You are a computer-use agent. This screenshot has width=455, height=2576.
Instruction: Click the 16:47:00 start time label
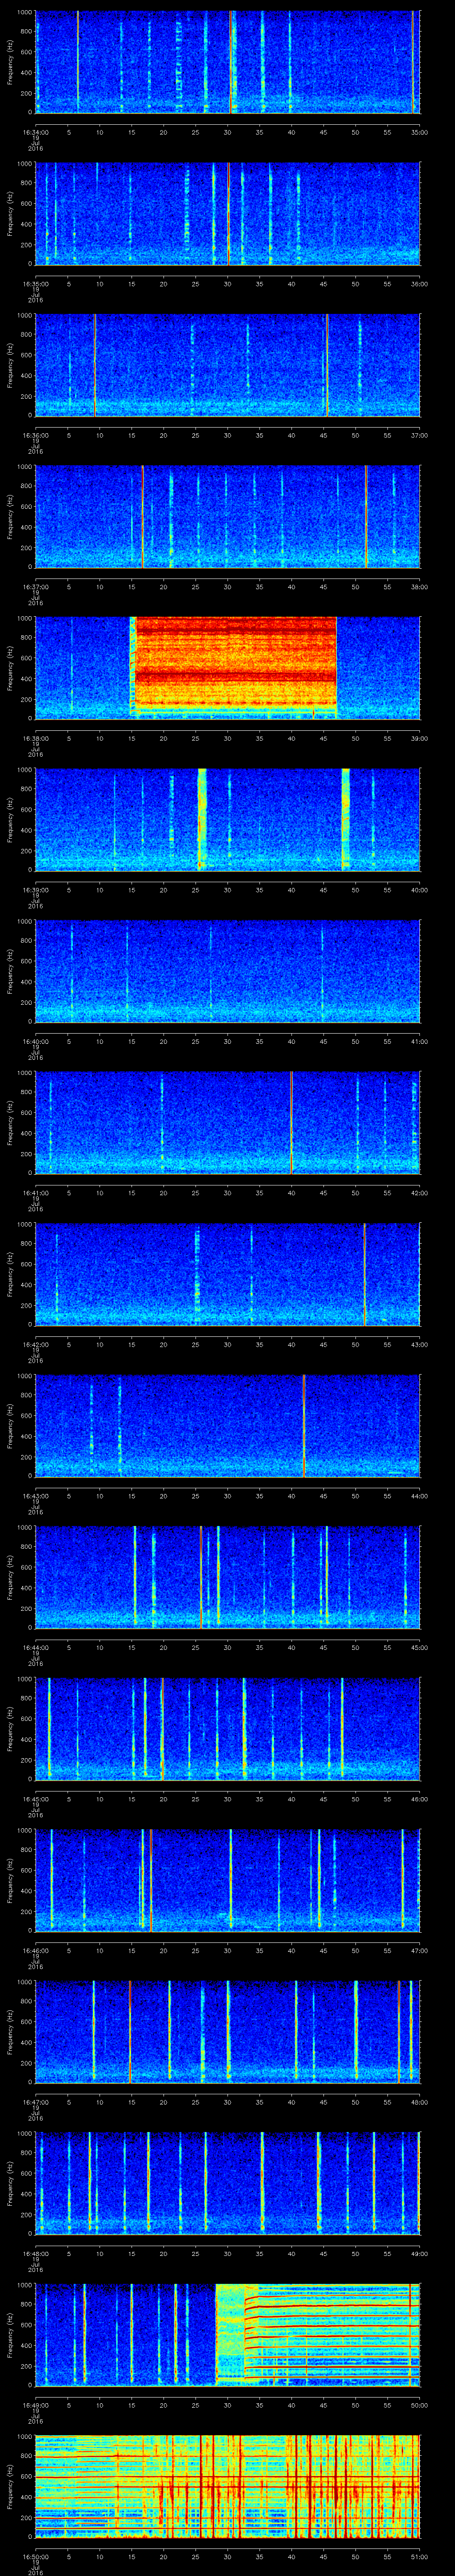[x=35, y=2102]
